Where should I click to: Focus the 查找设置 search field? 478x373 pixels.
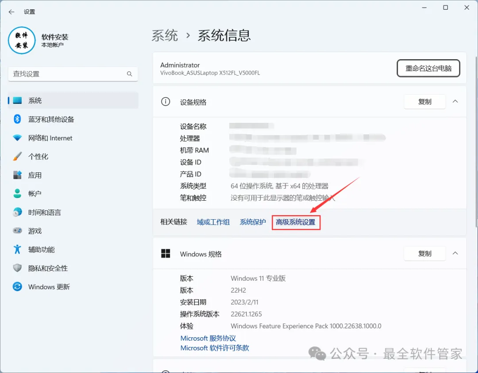73,74
